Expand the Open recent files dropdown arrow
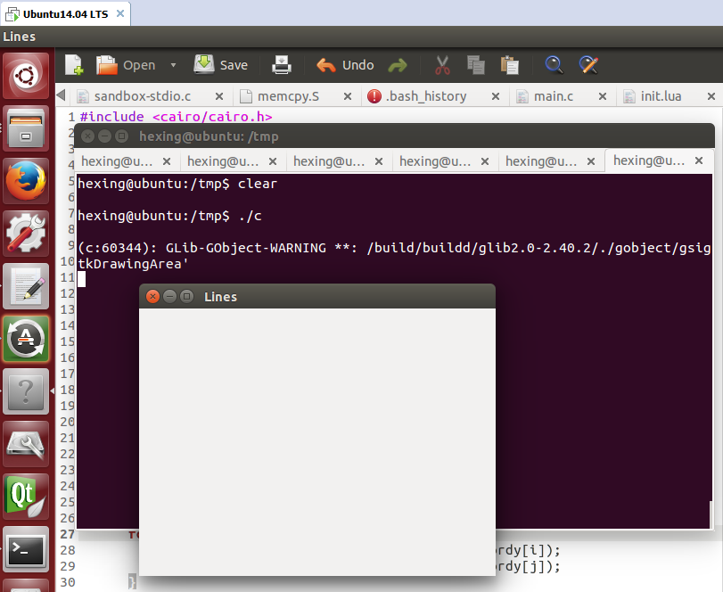Viewport: 723px width, 592px height. point(173,65)
